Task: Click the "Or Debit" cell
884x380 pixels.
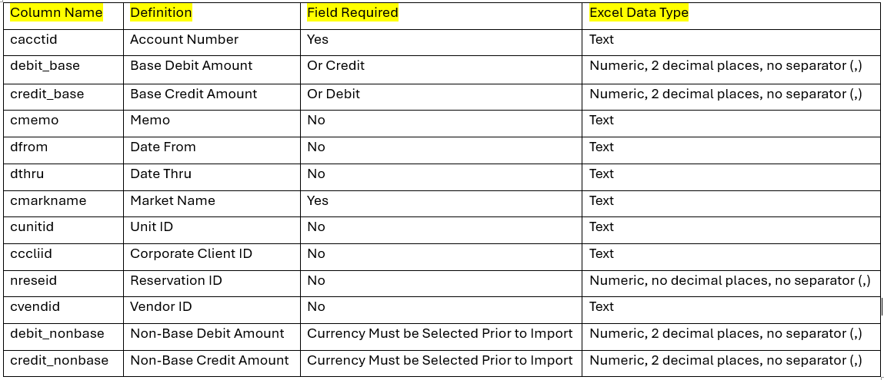Action: 333,94
